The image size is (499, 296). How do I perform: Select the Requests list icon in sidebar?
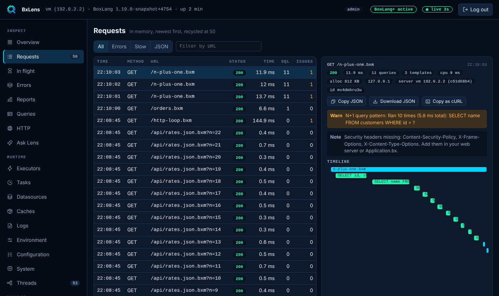[10, 56]
